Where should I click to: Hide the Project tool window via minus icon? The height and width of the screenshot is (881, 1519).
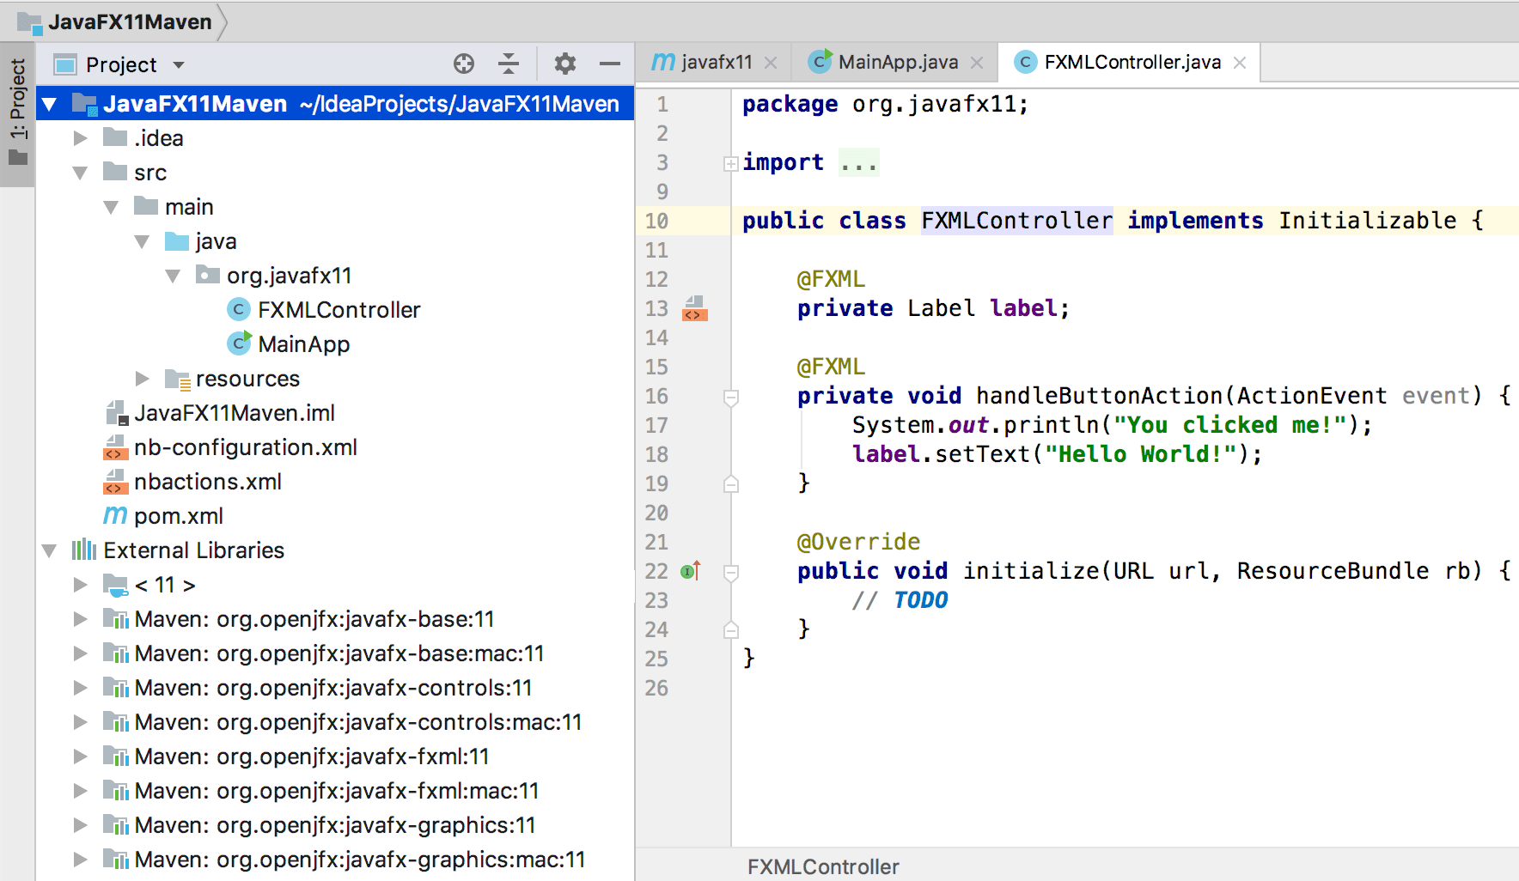610,64
